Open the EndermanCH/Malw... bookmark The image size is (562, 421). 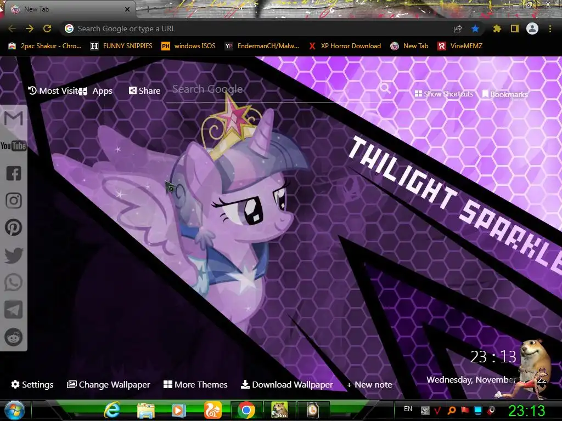point(262,46)
